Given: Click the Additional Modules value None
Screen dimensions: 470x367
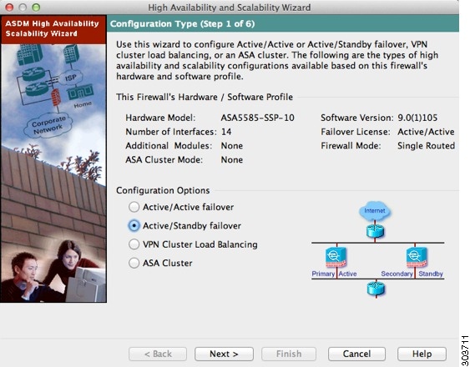Looking at the screenshot, I should click(x=232, y=146).
